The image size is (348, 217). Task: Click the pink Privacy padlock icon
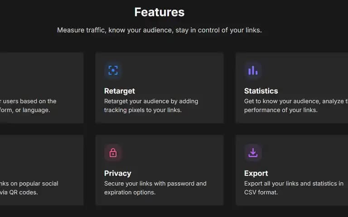113,153
